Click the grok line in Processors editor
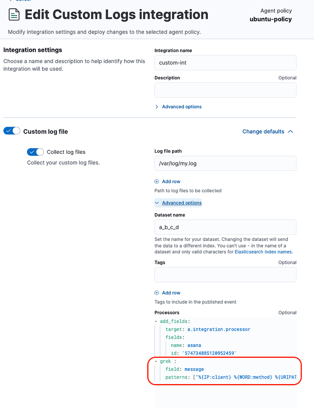This screenshot has height=408, width=314. 166,361
